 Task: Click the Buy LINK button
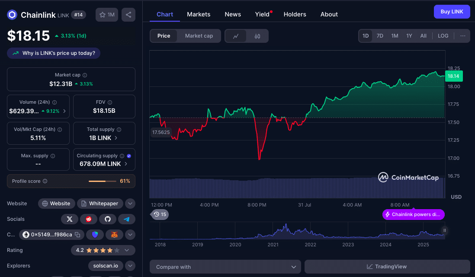(x=452, y=12)
